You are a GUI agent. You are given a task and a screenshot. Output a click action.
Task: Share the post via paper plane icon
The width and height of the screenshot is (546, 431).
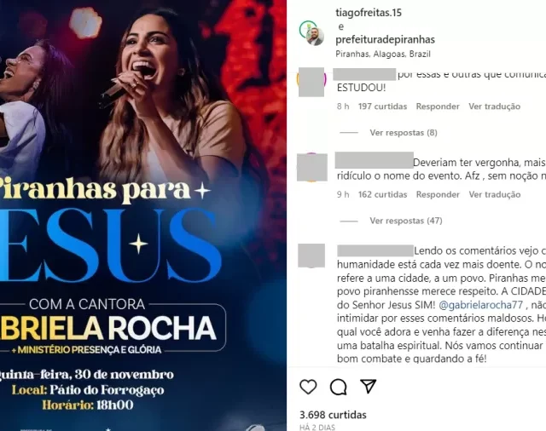368,386
